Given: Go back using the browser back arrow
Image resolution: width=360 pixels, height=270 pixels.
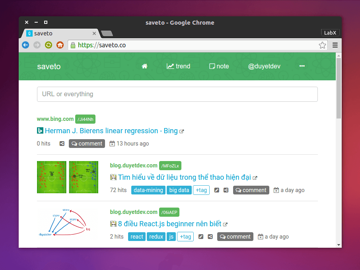Looking at the screenshot, I should click(25, 45).
